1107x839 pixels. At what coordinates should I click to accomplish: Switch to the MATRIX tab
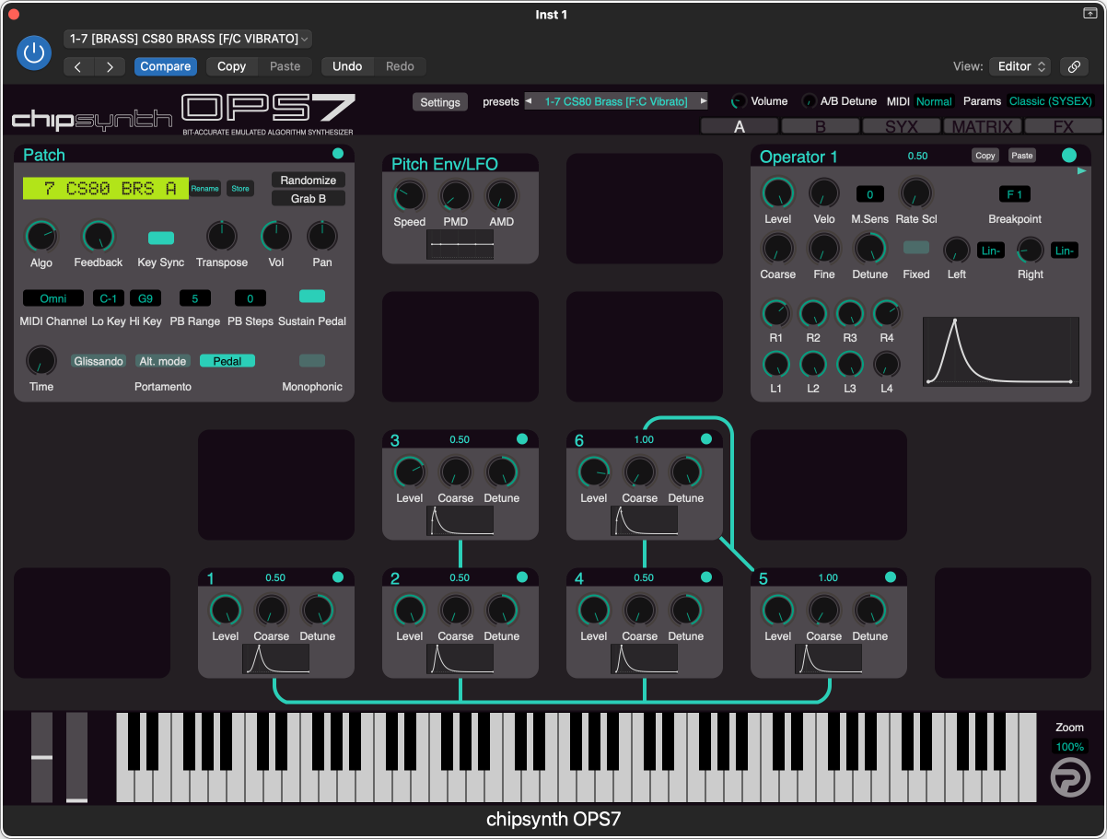click(983, 127)
